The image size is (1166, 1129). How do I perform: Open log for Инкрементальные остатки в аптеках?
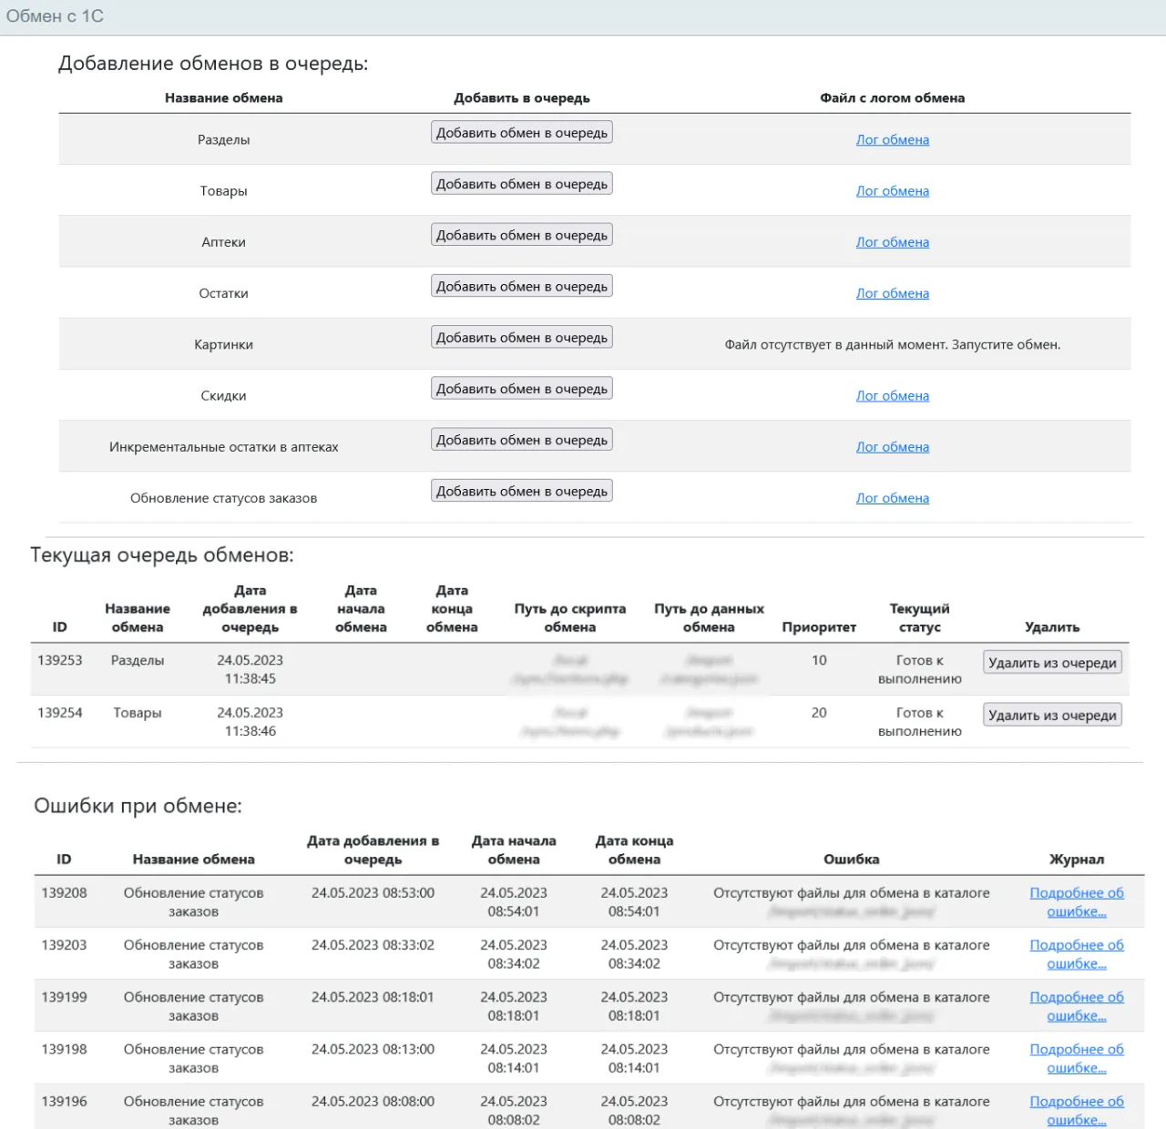(x=892, y=447)
